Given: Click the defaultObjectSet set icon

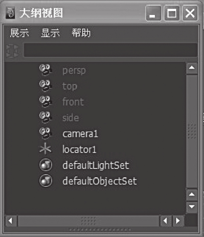Looking at the screenshot, I should 46,181.
